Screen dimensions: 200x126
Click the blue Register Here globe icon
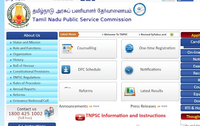coord(129,48)
